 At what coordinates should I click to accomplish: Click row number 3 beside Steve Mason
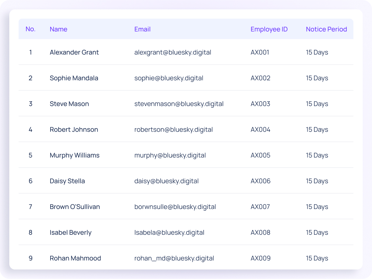(x=30, y=104)
